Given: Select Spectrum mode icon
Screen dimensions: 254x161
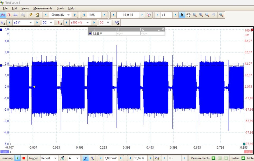Looking at the screenshot, I should pos(16,15).
